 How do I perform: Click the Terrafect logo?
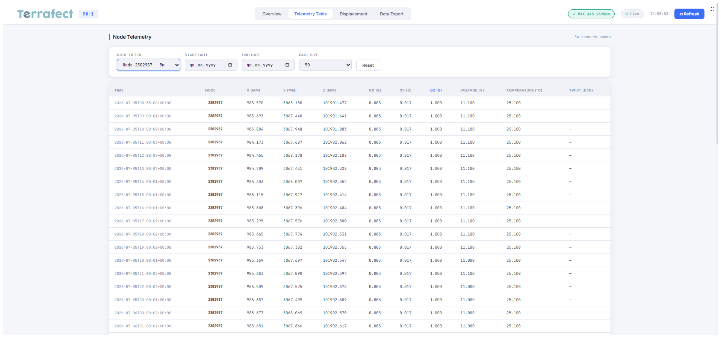[x=45, y=14]
